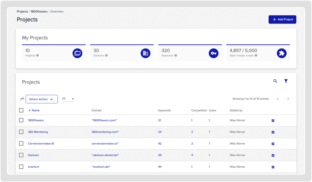312x182 pixels.
Task: Click 1800flowers in the breadcrumb
Action: 39,11
